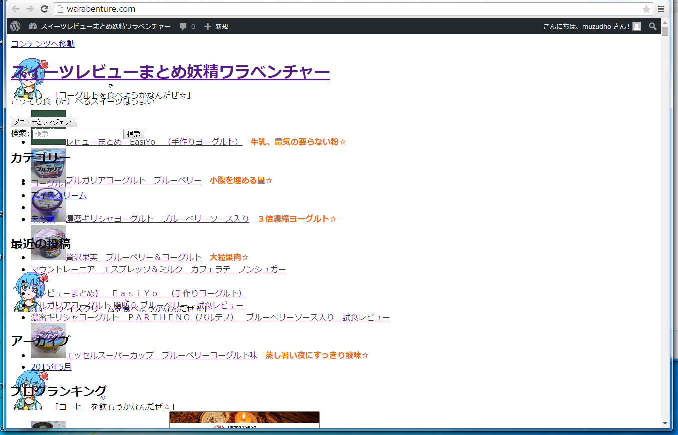Open 濃密ギリシャヨーグルト ブルーベリーソース入り link
678x435 pixels.
tap(158, 219)
